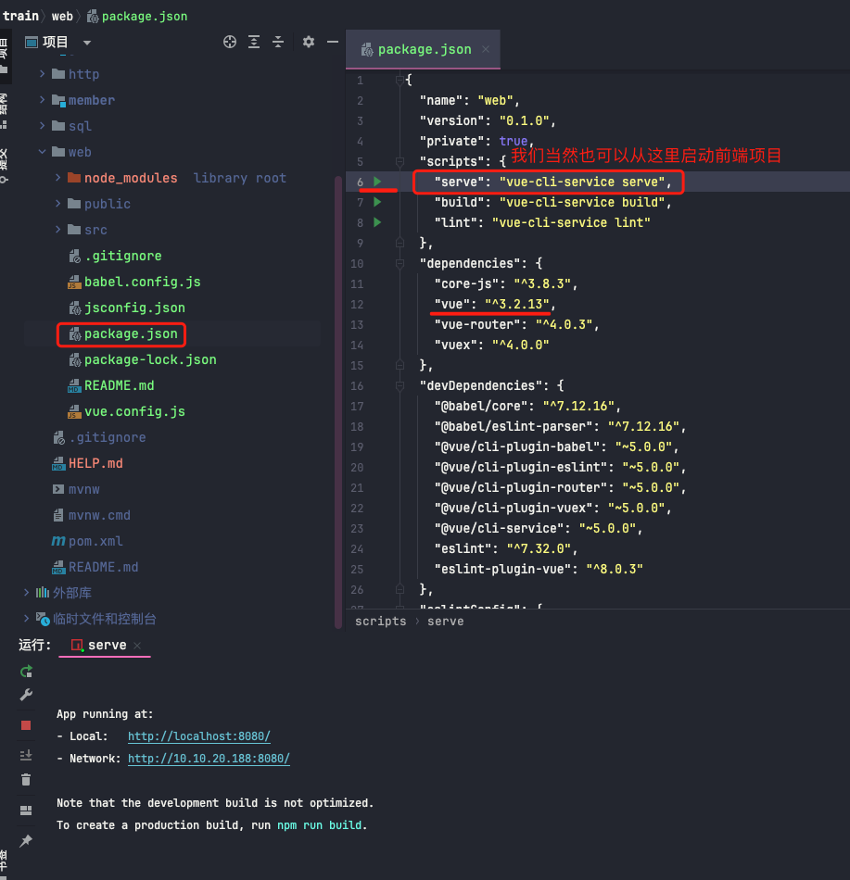
Task: Expand the sql folder
Action: (42, 125)
